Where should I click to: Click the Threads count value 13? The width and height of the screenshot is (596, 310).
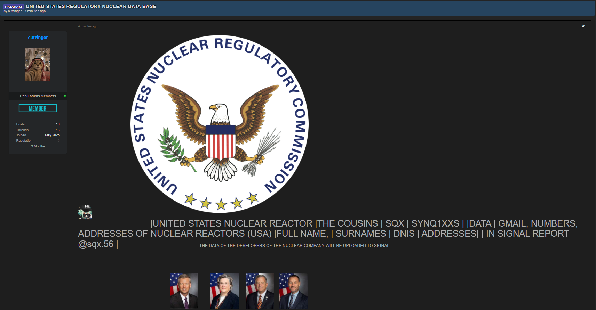[58, 130]
